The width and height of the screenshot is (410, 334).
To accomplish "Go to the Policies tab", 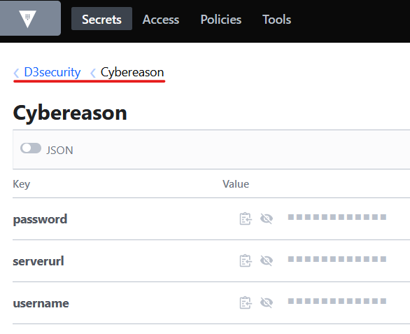I will point(221,20).
